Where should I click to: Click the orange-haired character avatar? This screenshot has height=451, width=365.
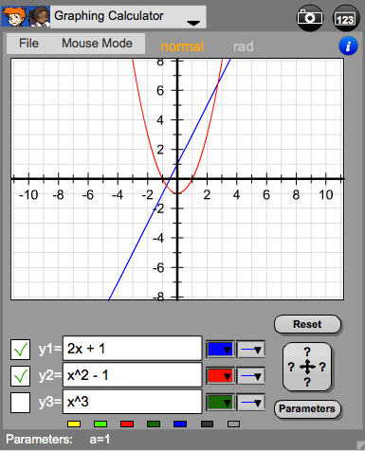tap(14, 16)
